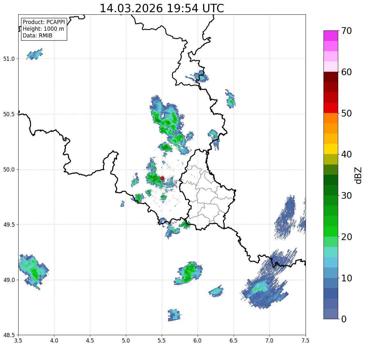The width and height of the screenshot is (366, 347).
Task: Click the colorbar tick label 60
Action: pos(347,72)
